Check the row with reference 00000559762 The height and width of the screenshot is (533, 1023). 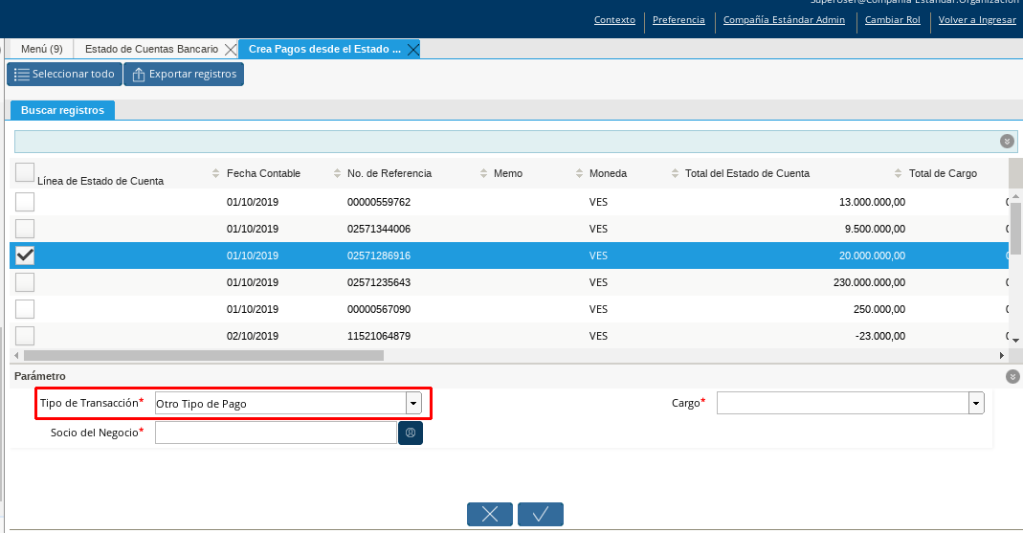point(25,202)
